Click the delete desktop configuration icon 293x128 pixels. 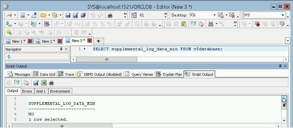click(232, 15)
